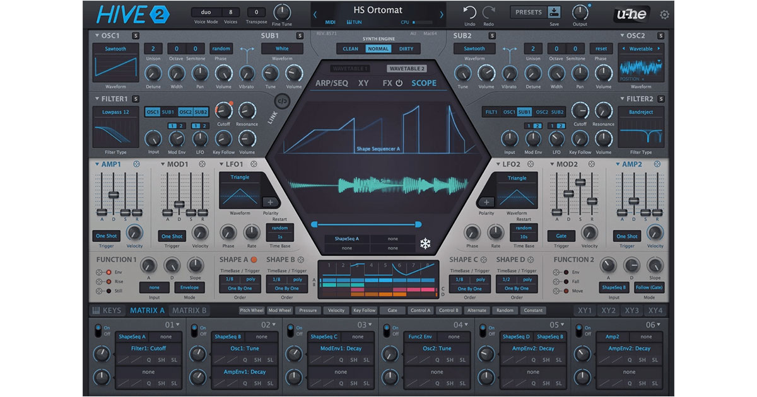Image resolution: width=757 pixels, height=397 pixels.
Task: Click the Redo arrow icon
Action: point(488,12)
